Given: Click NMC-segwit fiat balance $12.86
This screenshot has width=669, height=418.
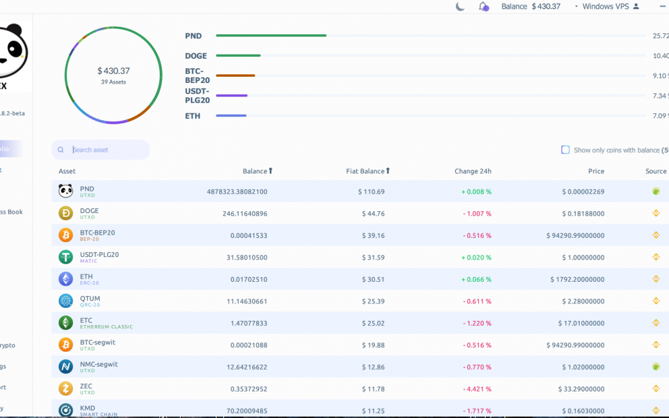Looking at the screenshot, I should click(x=374, y=367).
